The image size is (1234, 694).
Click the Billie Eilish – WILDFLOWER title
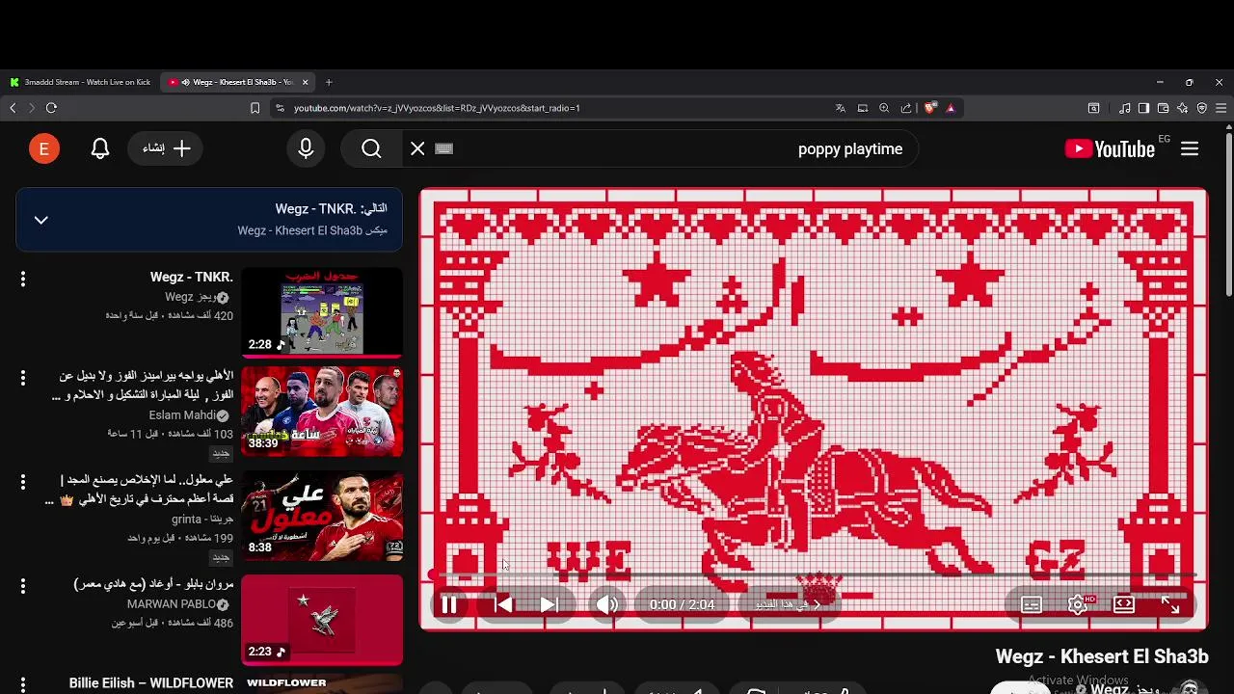[x=151, y=683]
